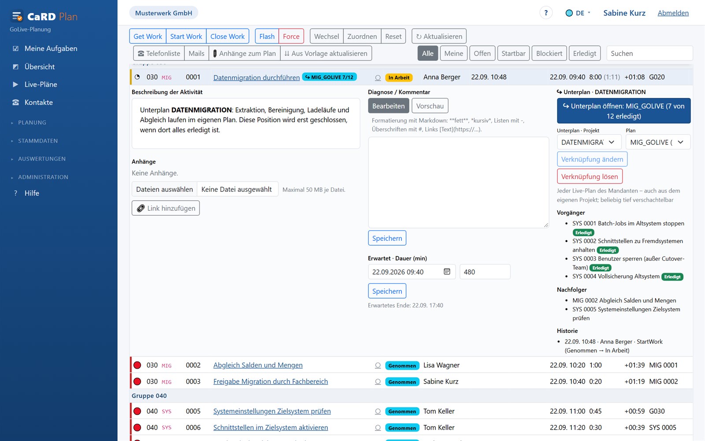Select the Bearbeiten tab
Viewport: 705px width, 441px height.
coord(388,106)
